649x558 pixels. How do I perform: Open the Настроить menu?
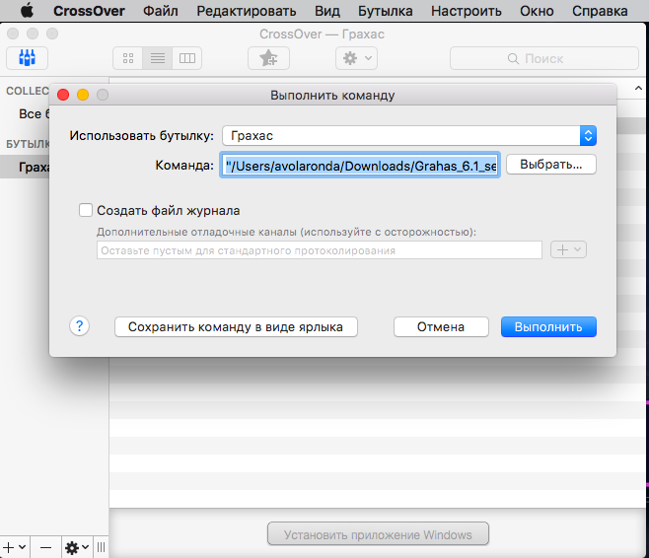pos(467,11)
